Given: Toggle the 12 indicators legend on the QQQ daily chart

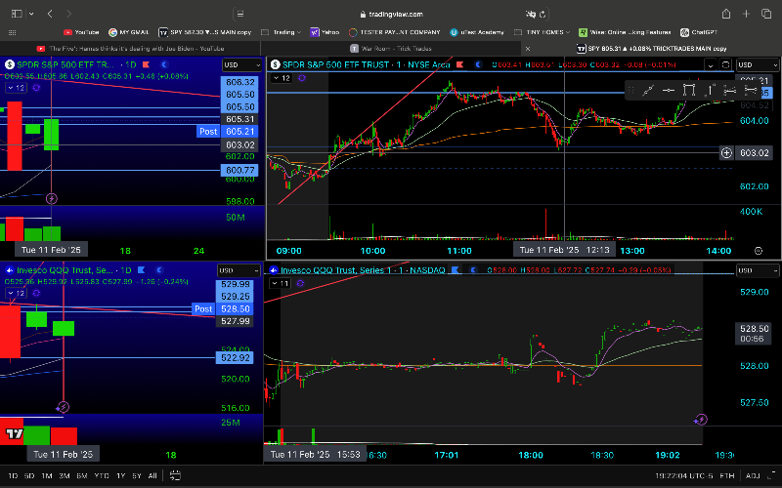Looking at the screenshot, I should click(x=16, y=294).
